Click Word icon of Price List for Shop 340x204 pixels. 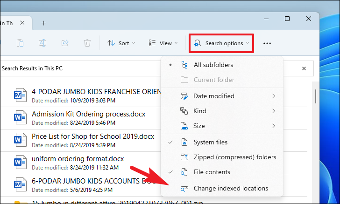tap(20, 140)
